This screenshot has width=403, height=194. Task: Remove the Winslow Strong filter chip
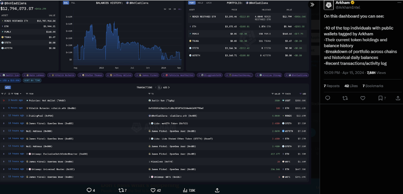tap(258, 75)
